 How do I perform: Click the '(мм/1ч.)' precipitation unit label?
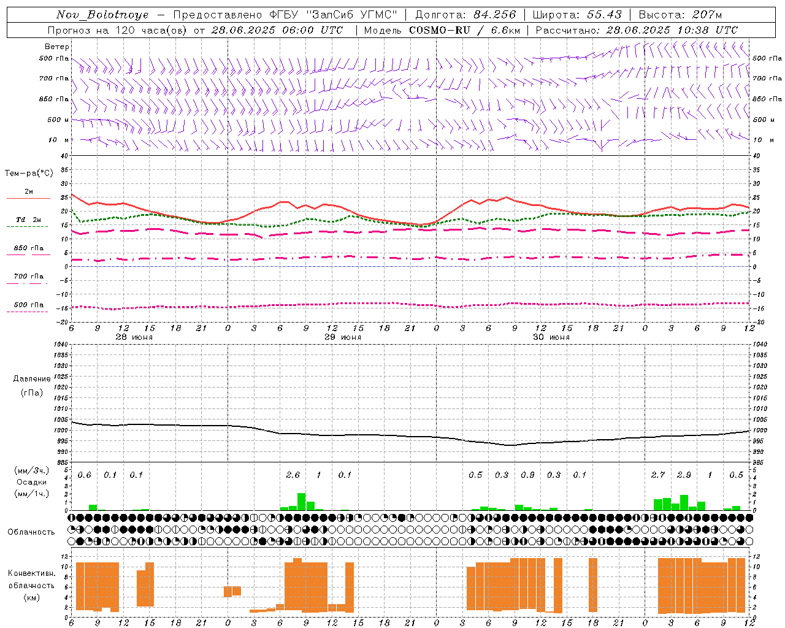coord(32,494)
